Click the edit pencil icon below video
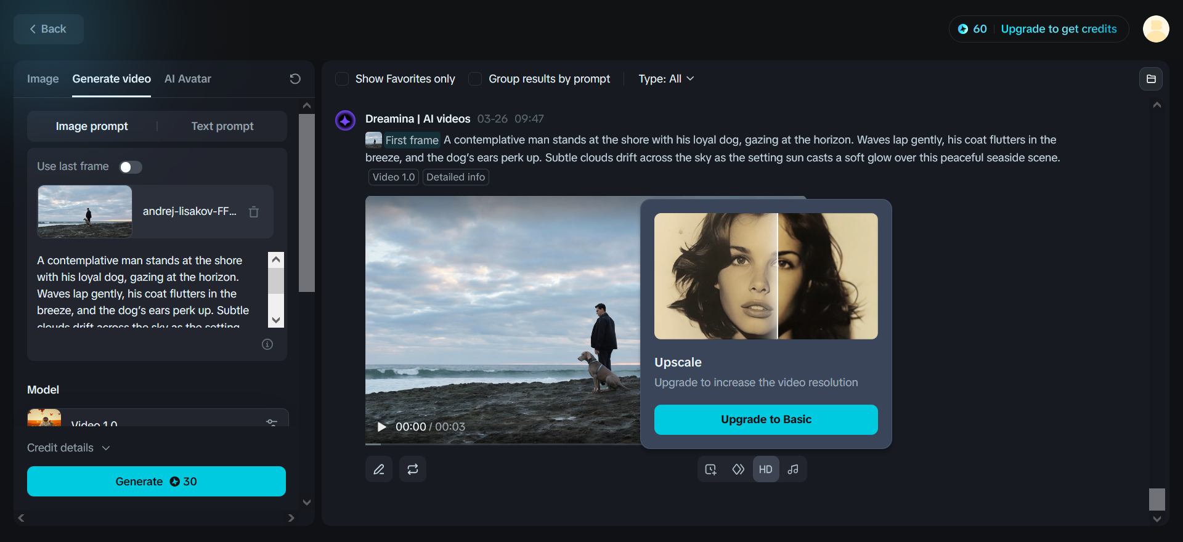Image resolution: width=1183 pixels, height=542 pixels. click(379, 469)
